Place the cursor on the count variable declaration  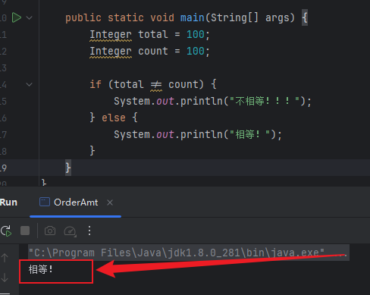tap(153, 52)
